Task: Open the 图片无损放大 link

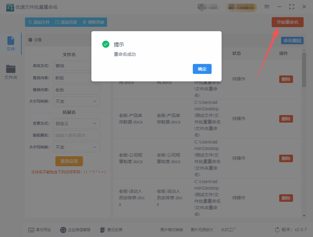Action: pos(202,230)
